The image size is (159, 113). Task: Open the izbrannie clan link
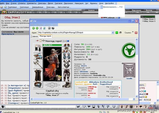coord(84,72)
